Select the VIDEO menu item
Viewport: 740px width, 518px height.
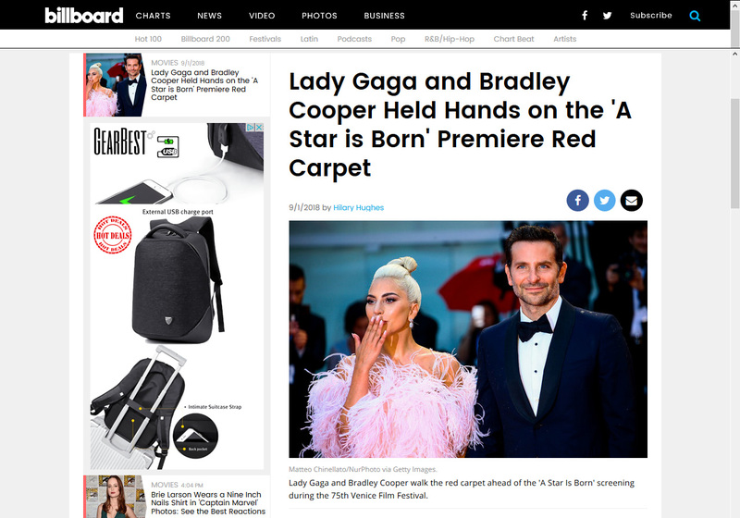[x=262, y=16]
